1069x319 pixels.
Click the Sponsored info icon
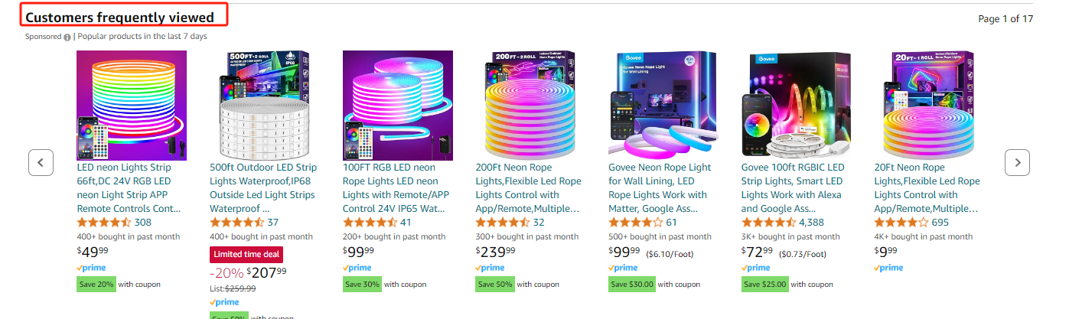click(x=67, y=37)
